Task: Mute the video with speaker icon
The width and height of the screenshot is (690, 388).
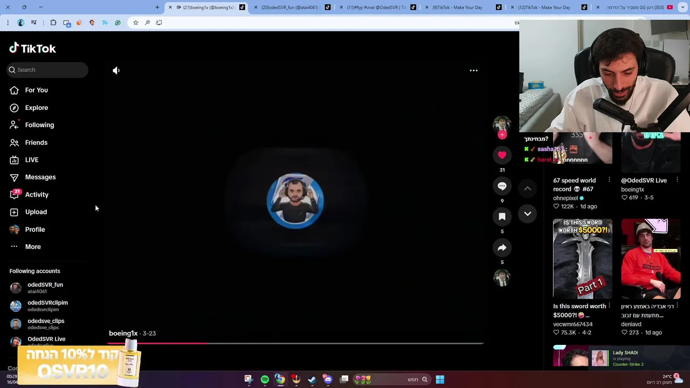Action: (x=116, y=71)
